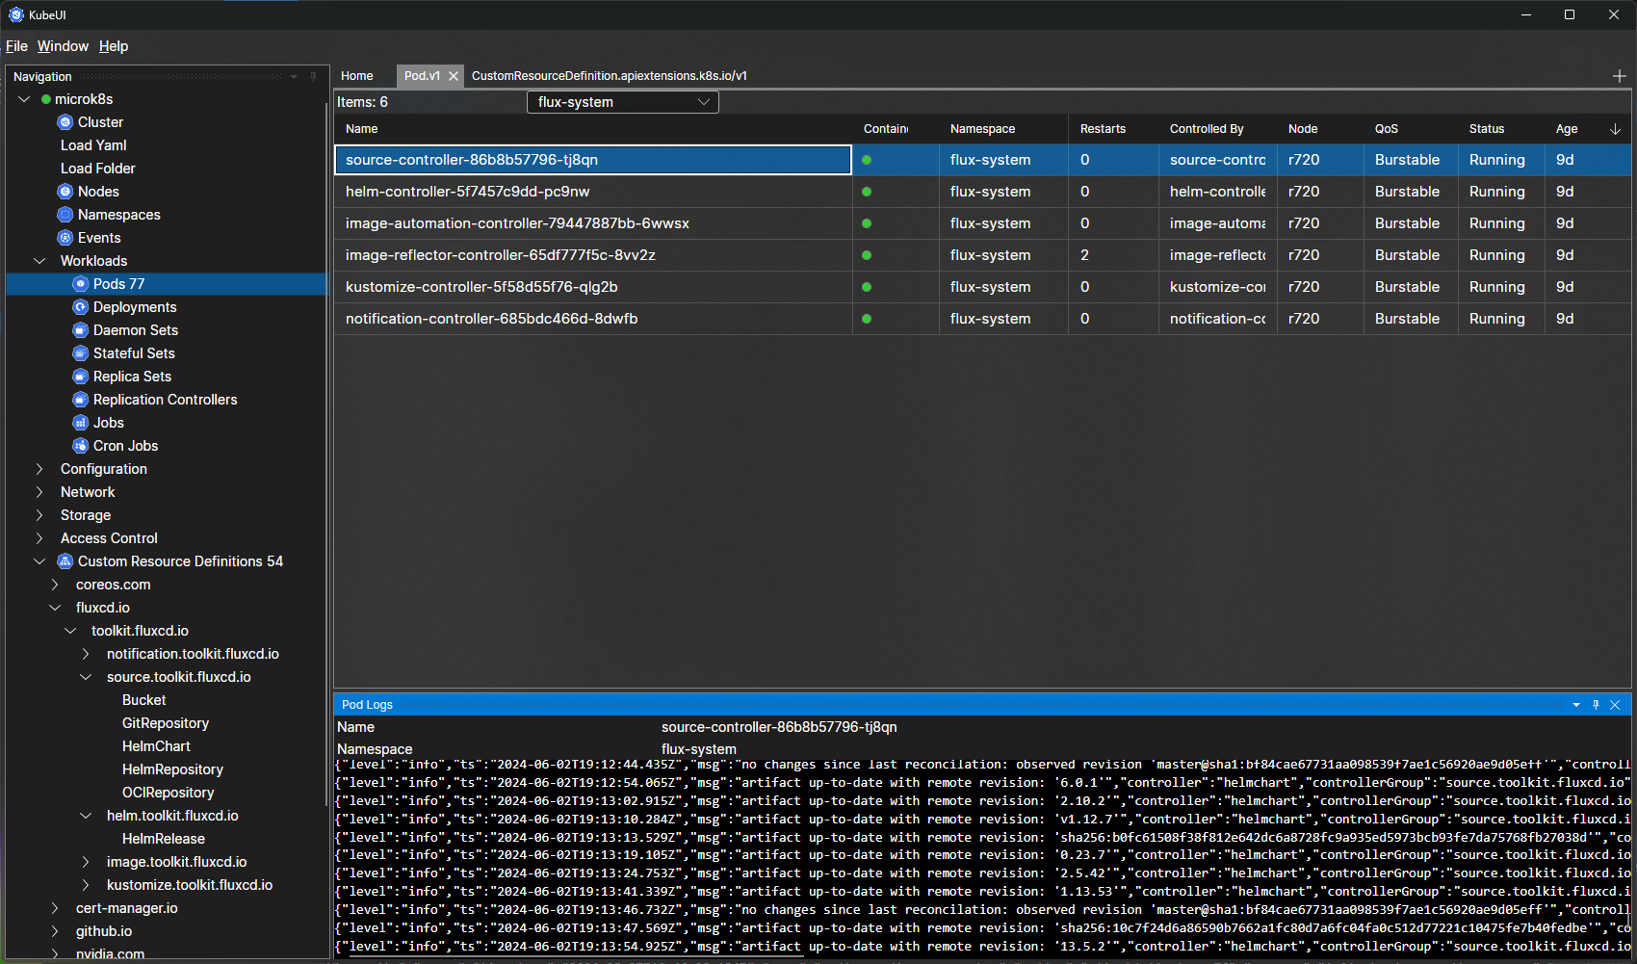Open the Pod Logs panel options arrow
The image size is (1637, 964).
1576,705
